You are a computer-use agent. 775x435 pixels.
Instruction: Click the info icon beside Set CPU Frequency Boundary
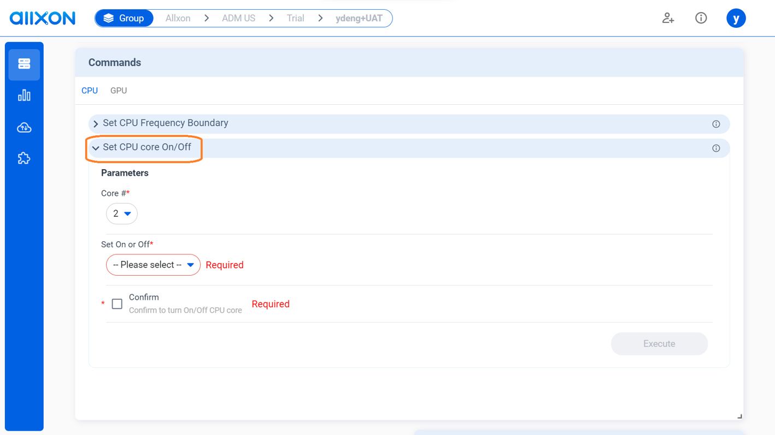tap(716, 124)
